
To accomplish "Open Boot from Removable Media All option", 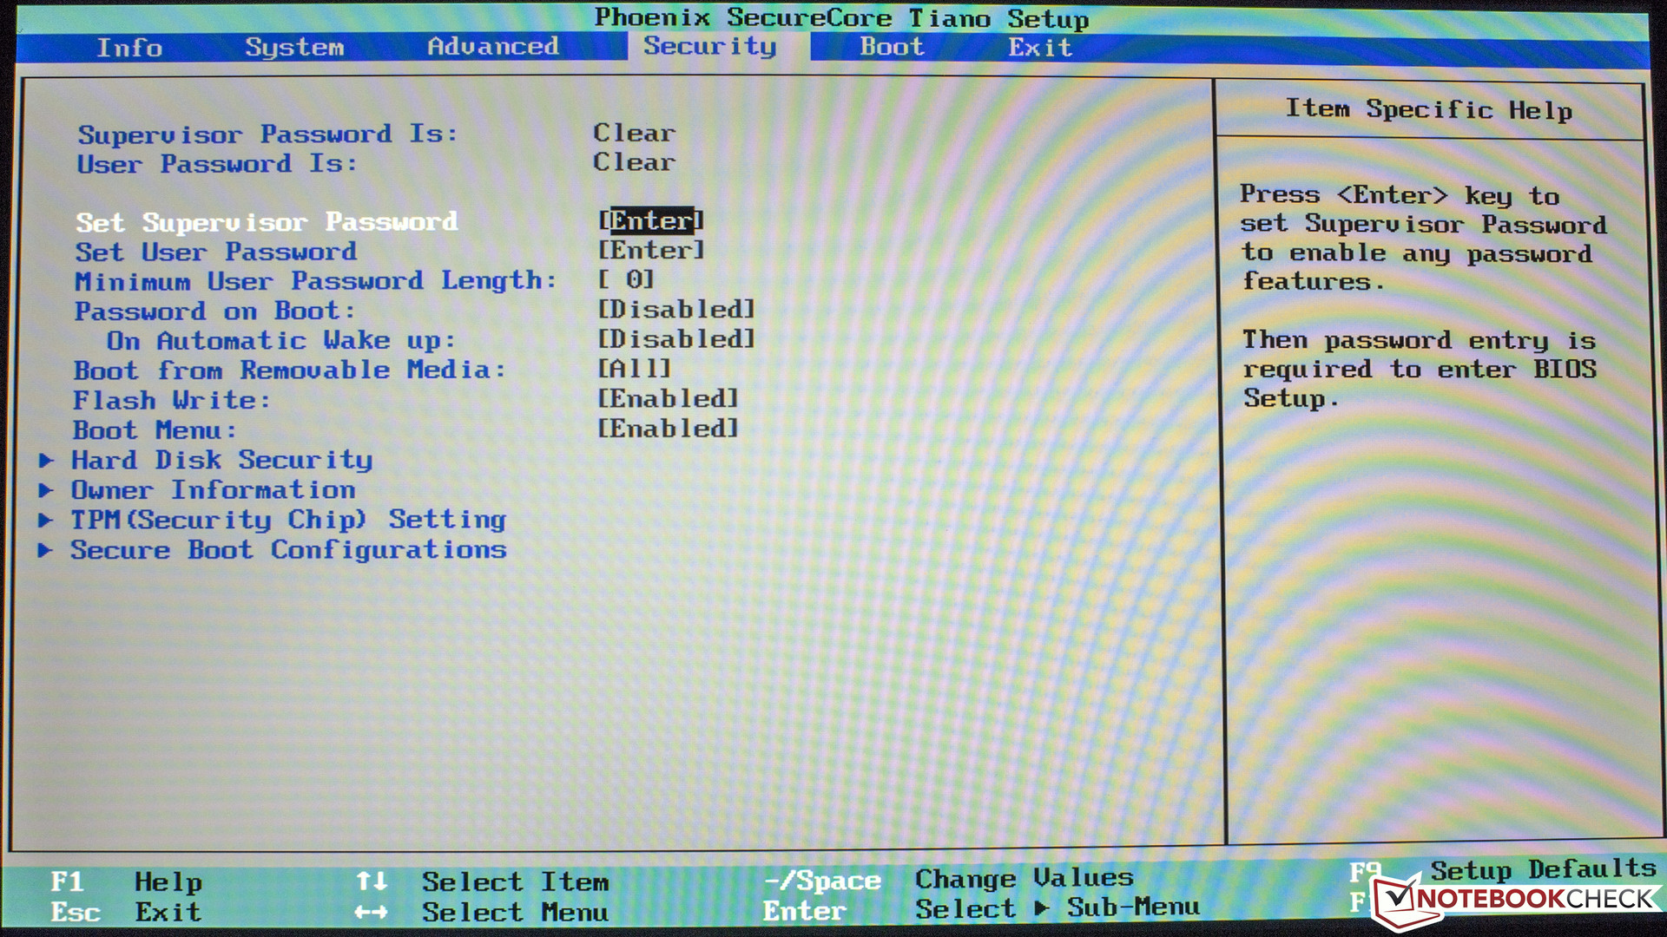I will click(634, 369).
